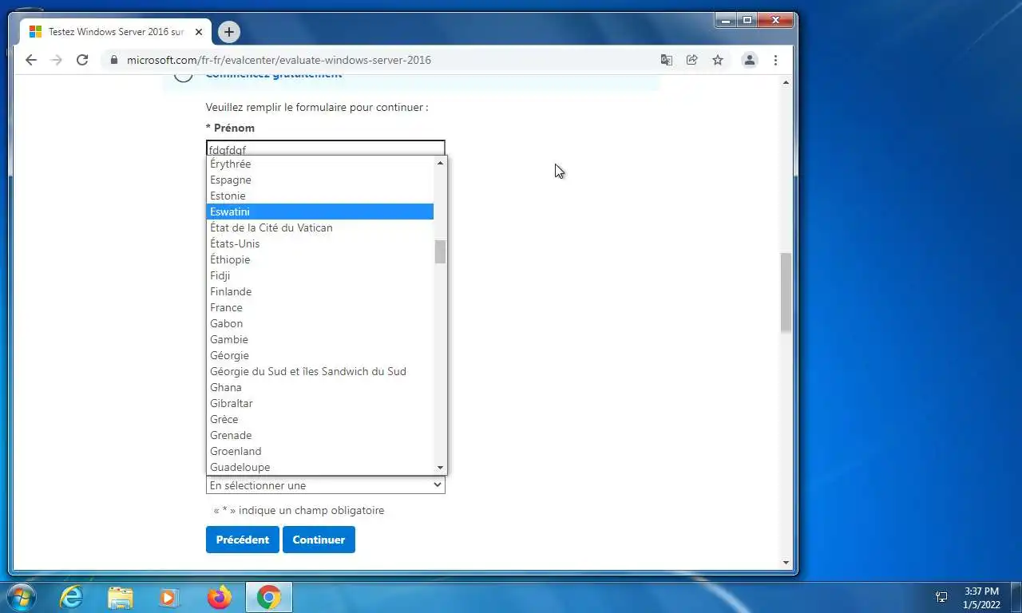The image size is (1022, 613).
Task: Click the Continuer button
Action: [319, 540]
